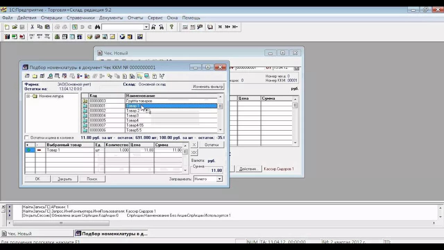Click the Наименование column header
This screenshot has height=250, width=444.
point(171,95)
